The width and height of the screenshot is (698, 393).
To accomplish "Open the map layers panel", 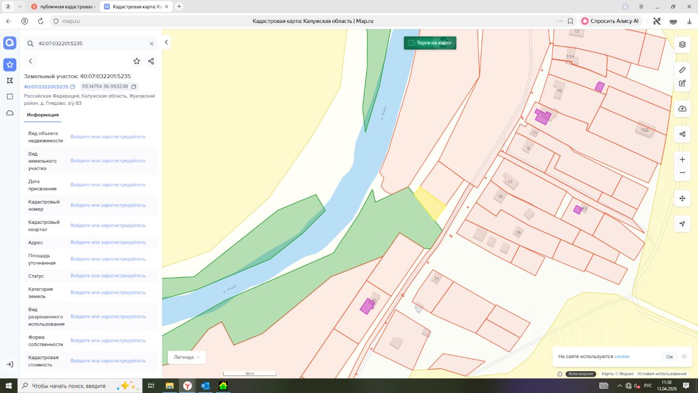I will (682, 44).
